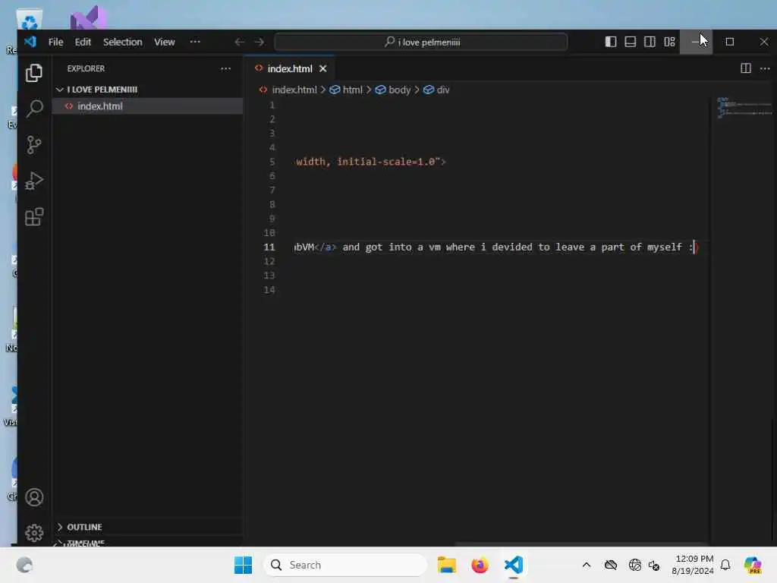Click the 'i love pelmeniiii' command center search

[x=421, y=43]
